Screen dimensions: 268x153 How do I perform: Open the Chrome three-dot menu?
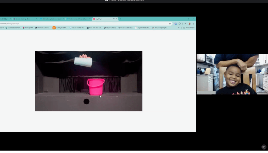pos(193,24)
